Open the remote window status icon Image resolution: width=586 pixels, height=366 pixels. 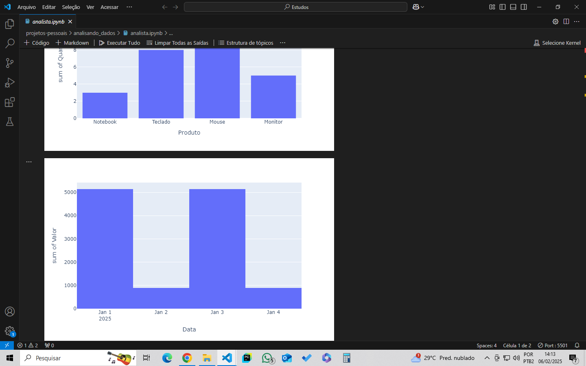tap(7, 345)
